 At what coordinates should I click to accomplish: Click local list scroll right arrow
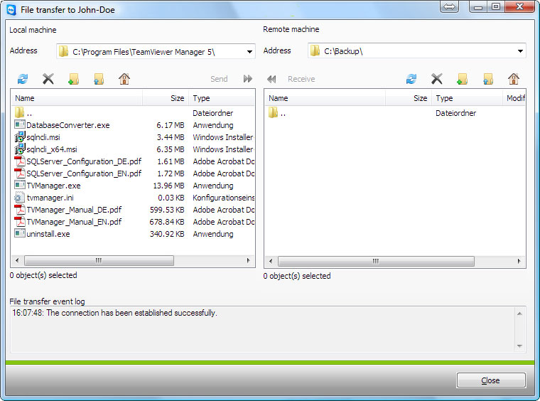pos(248,260)
